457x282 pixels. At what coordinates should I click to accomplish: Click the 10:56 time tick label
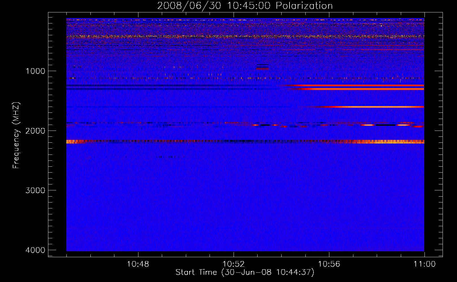tap(329, 264)
